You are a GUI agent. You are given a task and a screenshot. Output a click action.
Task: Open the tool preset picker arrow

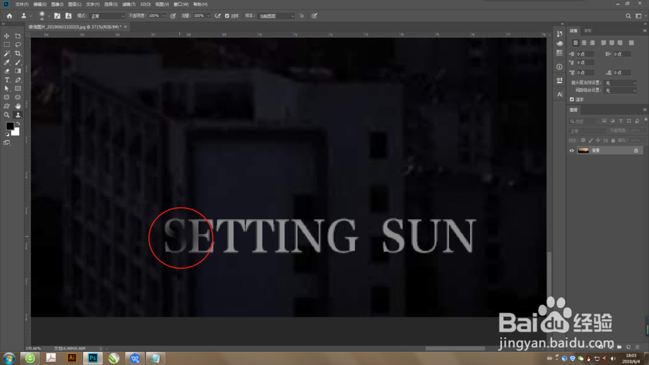click(x=31, y=16)
